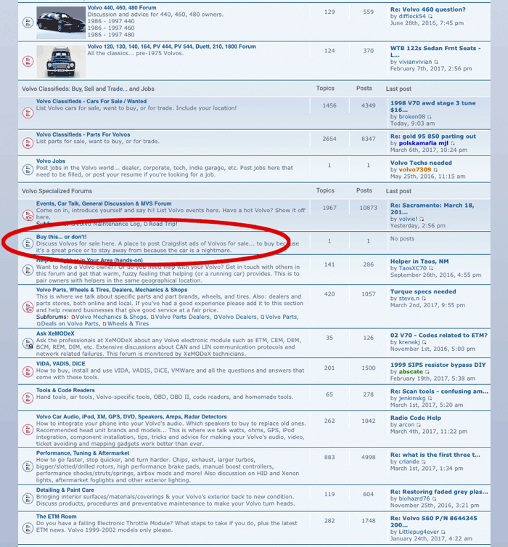
Task: Open Volvo Classifieds - Parts For Volvos
Action: pyautogui.click(x=83, y=134)
